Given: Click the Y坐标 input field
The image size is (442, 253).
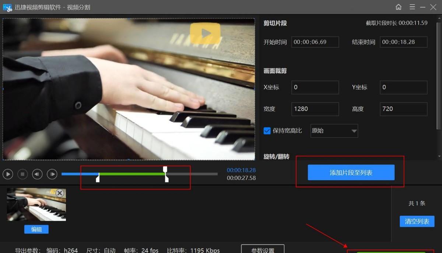Looking at the screenshot, I should [x=404, y=87].
